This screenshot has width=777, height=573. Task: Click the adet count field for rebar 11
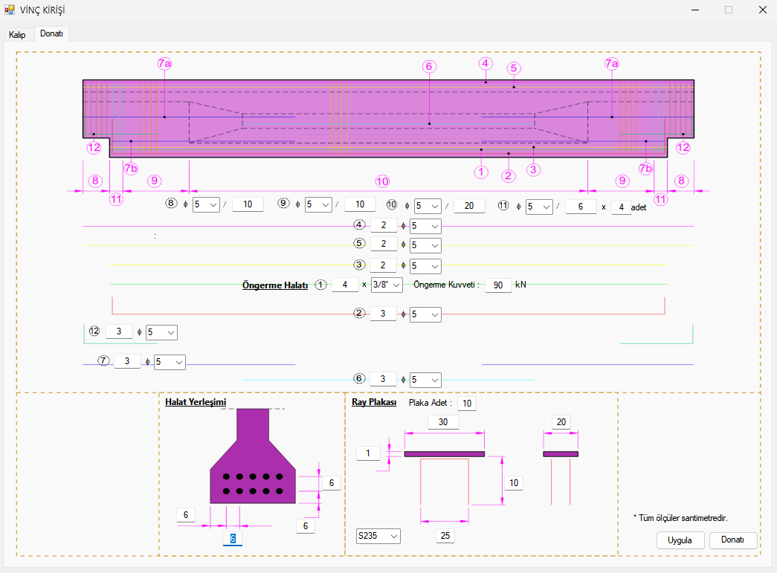coord(621,207)
